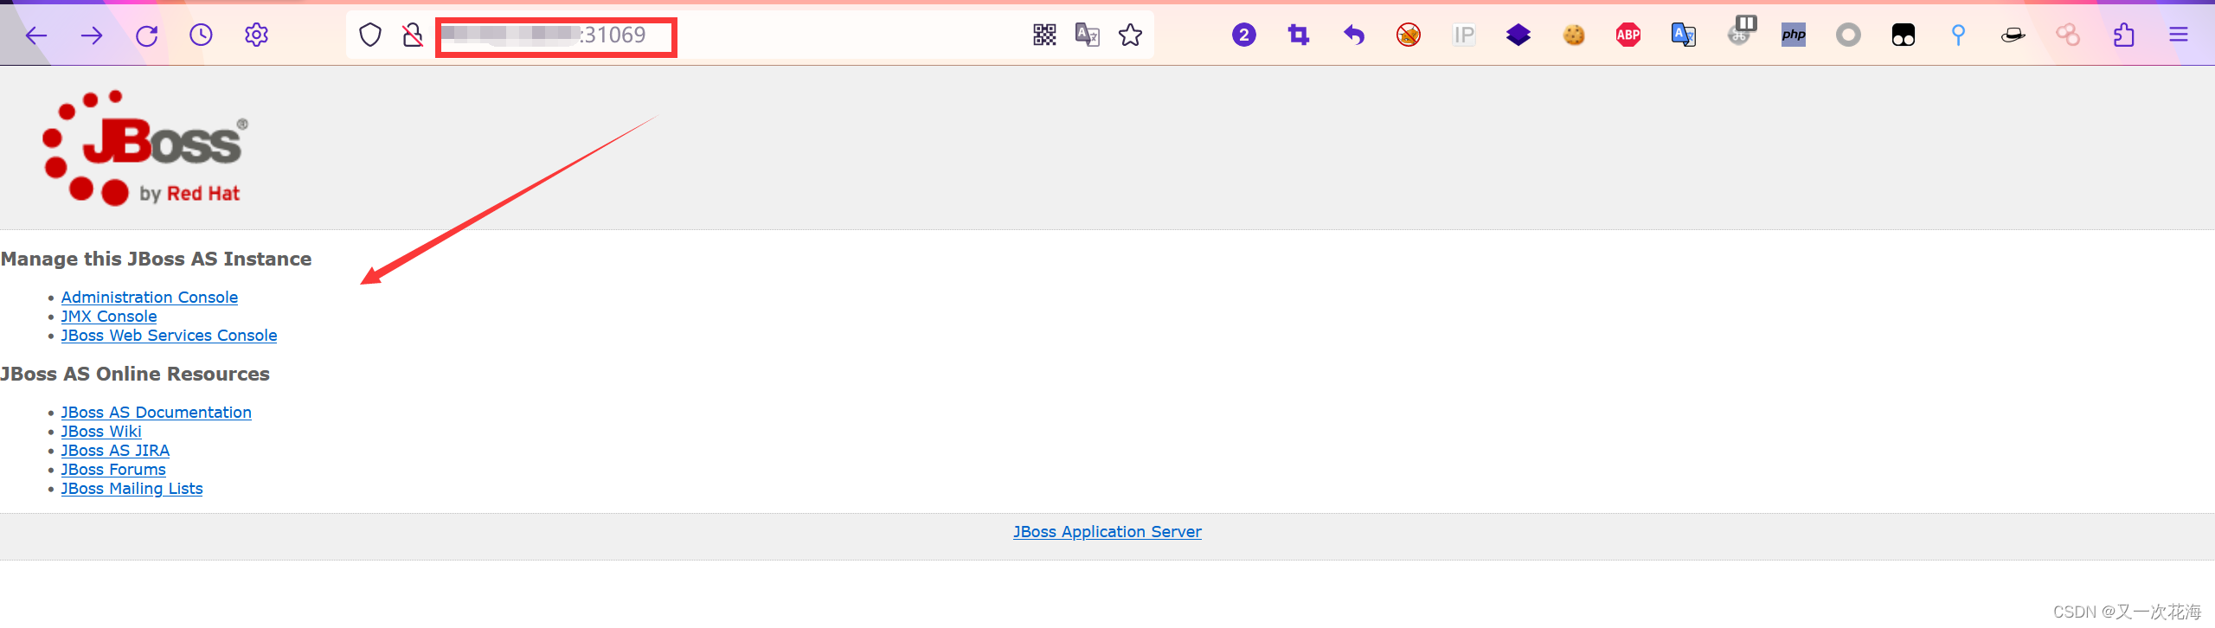Open the Administration Console link
Screen dimensions: 2215x628
point(149,297)
